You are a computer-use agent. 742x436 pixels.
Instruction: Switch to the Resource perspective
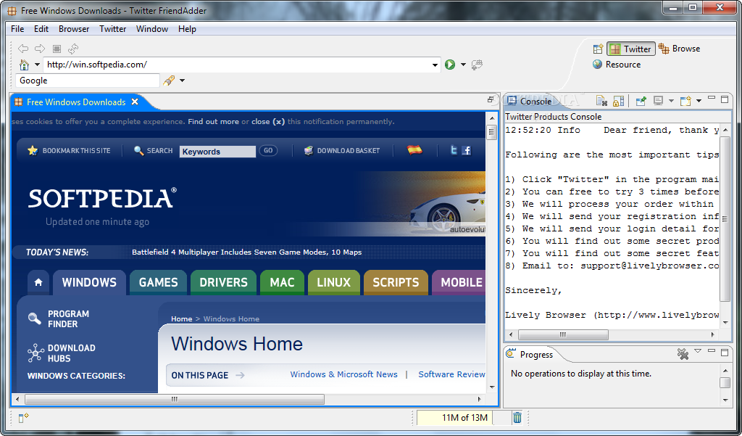coord(617,65)
